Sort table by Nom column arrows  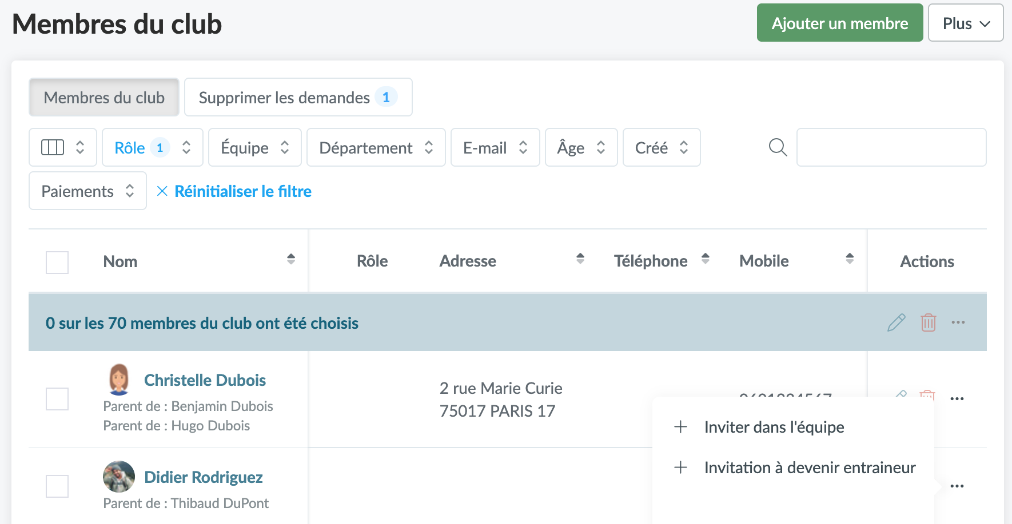click(291, 259)
